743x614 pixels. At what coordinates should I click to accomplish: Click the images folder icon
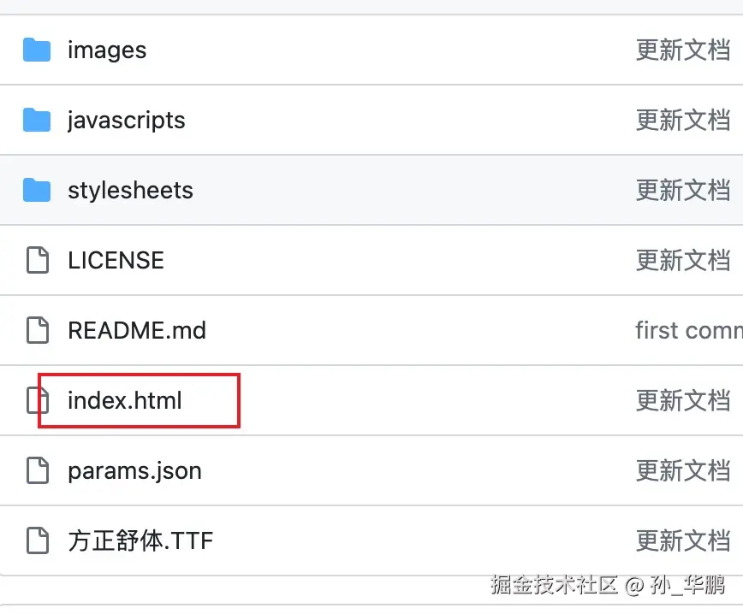tap(38, 50)
